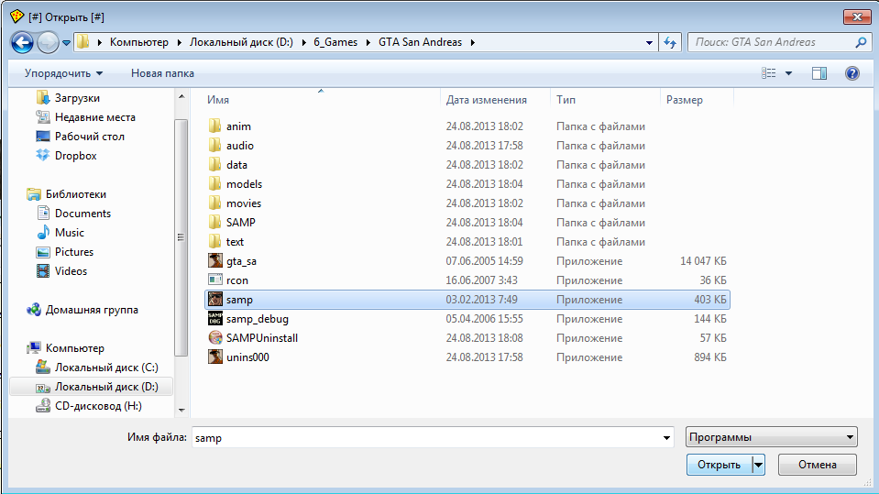Select the movies folder icon
The height and width of the screenshot is (494, 879).
click(x=214, y=203)
